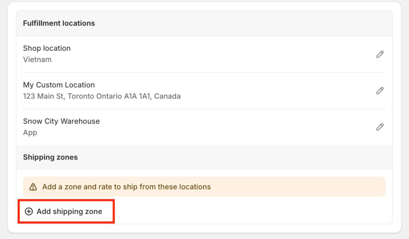Click pencil icon for My Custom Location
This screenshot has height=239, width=409.
tap(380, 91)
